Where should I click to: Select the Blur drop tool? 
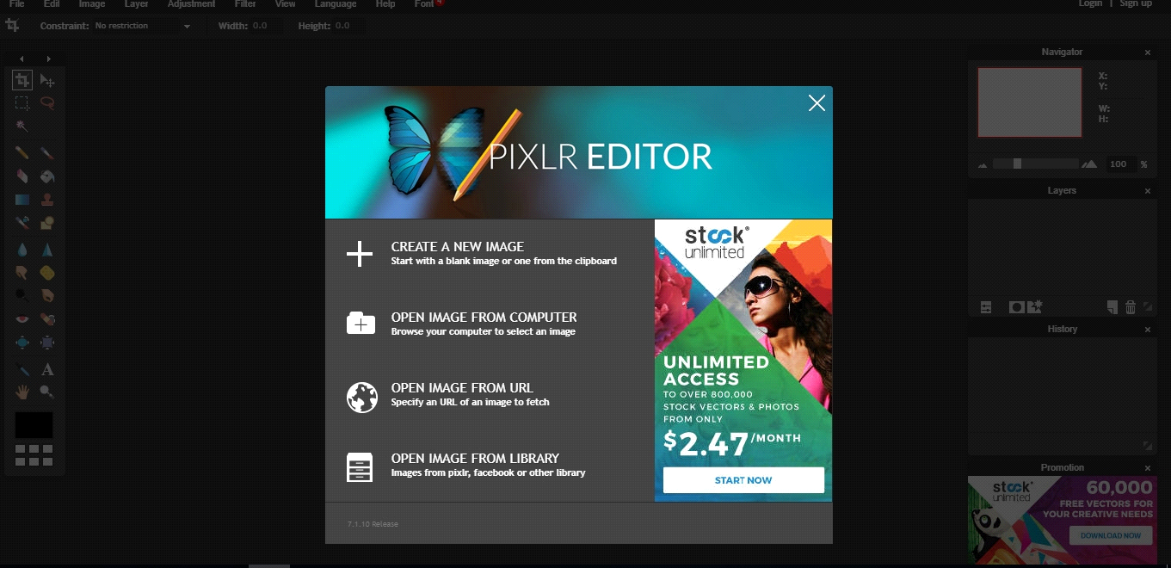tap(22, 250)
